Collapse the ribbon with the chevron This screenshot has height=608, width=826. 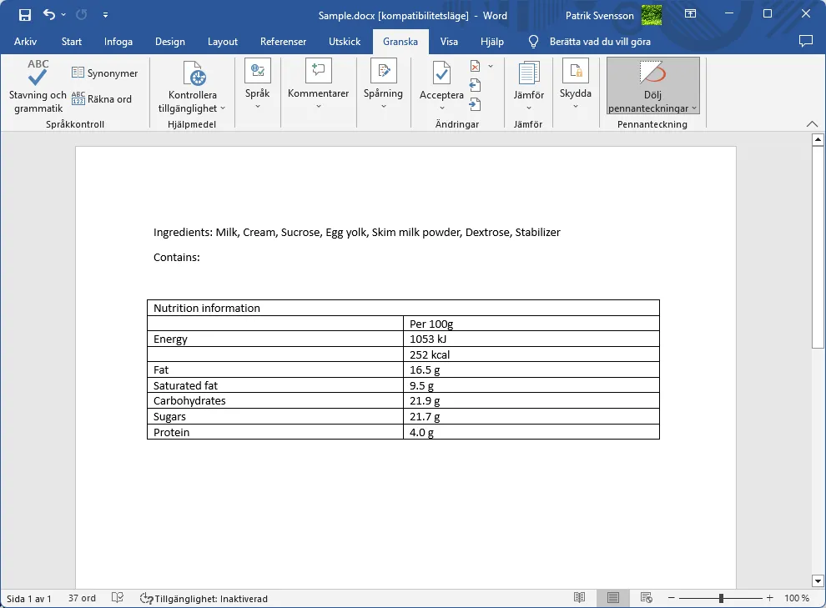click(x=812, y=124)
